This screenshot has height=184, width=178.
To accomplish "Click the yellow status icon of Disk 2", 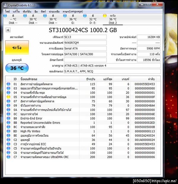I will tap(105, 15).
